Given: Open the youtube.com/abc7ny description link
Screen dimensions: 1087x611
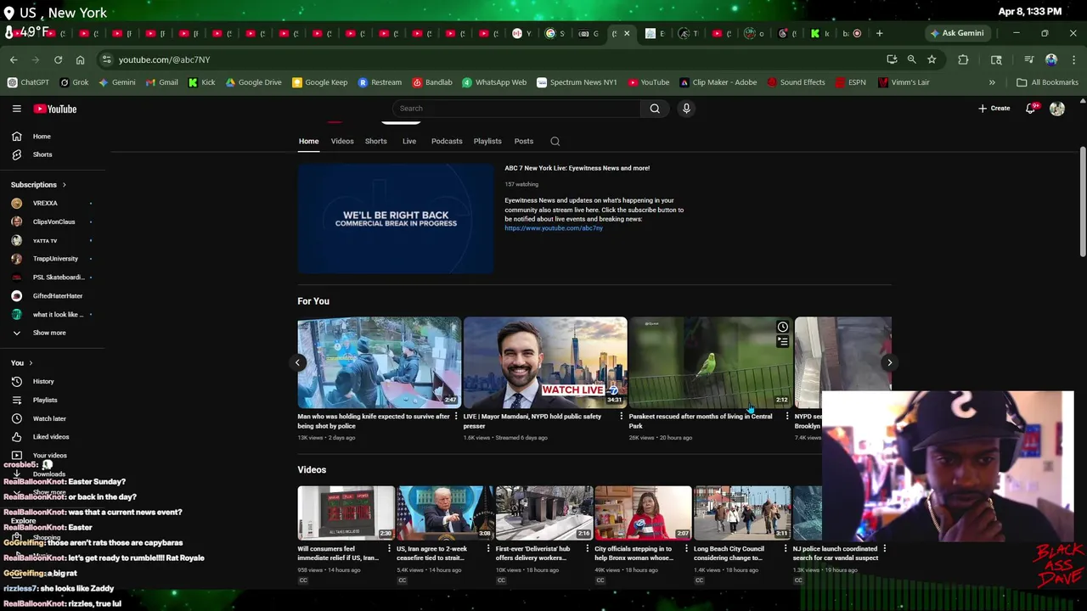Looking at the screenshot, I should coord(554,228).
